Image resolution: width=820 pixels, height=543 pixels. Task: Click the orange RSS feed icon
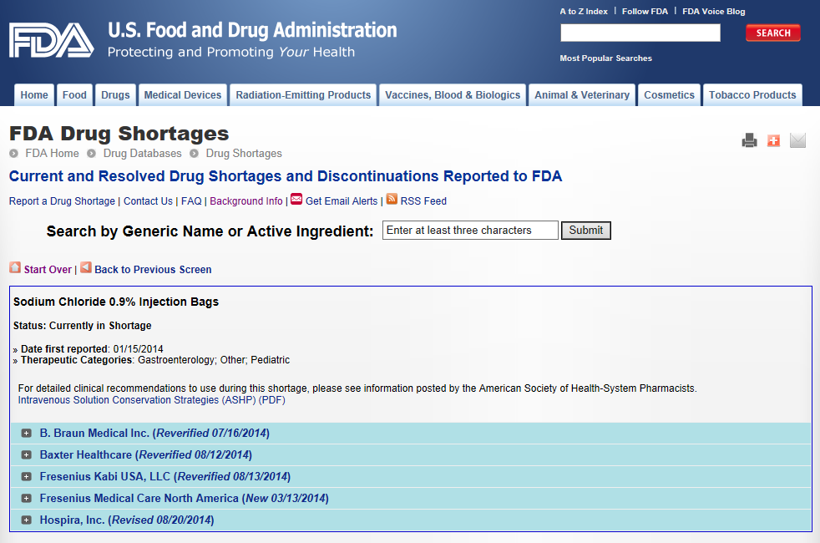pyautogui.click(x=392, y=200)
